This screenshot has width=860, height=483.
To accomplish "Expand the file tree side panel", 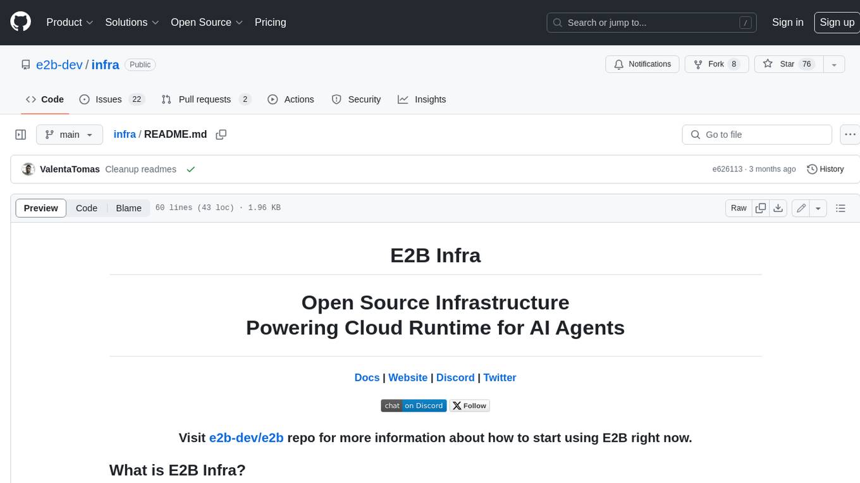I will [x=21, y=135].
